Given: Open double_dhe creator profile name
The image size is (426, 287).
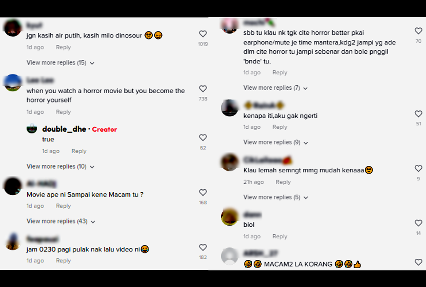Looking at the screenshot, I should coord(64,129).
